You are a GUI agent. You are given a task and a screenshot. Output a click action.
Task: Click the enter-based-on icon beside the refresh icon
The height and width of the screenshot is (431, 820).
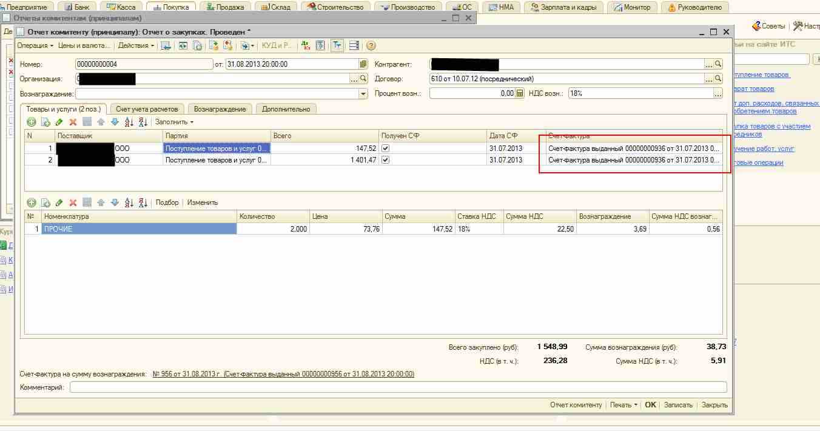(x=197, y=45)
